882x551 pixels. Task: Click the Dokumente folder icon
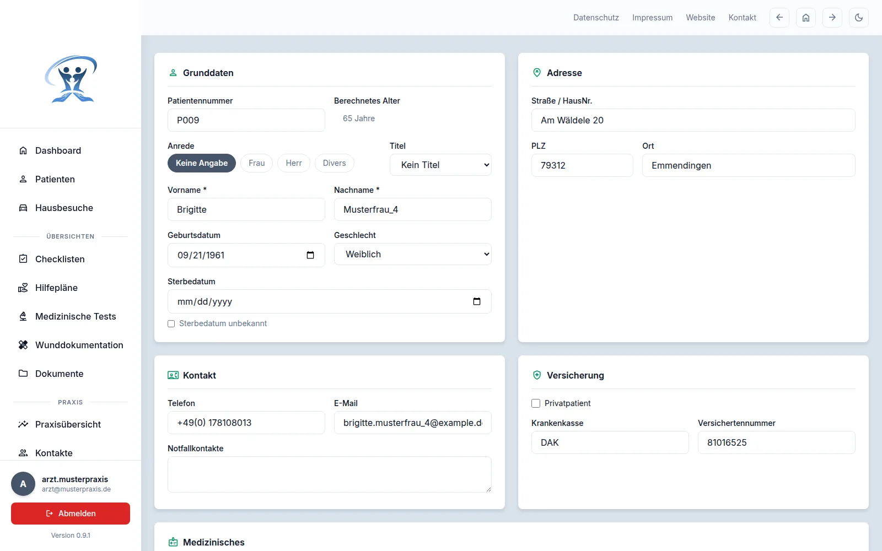[x=23, y=374]
